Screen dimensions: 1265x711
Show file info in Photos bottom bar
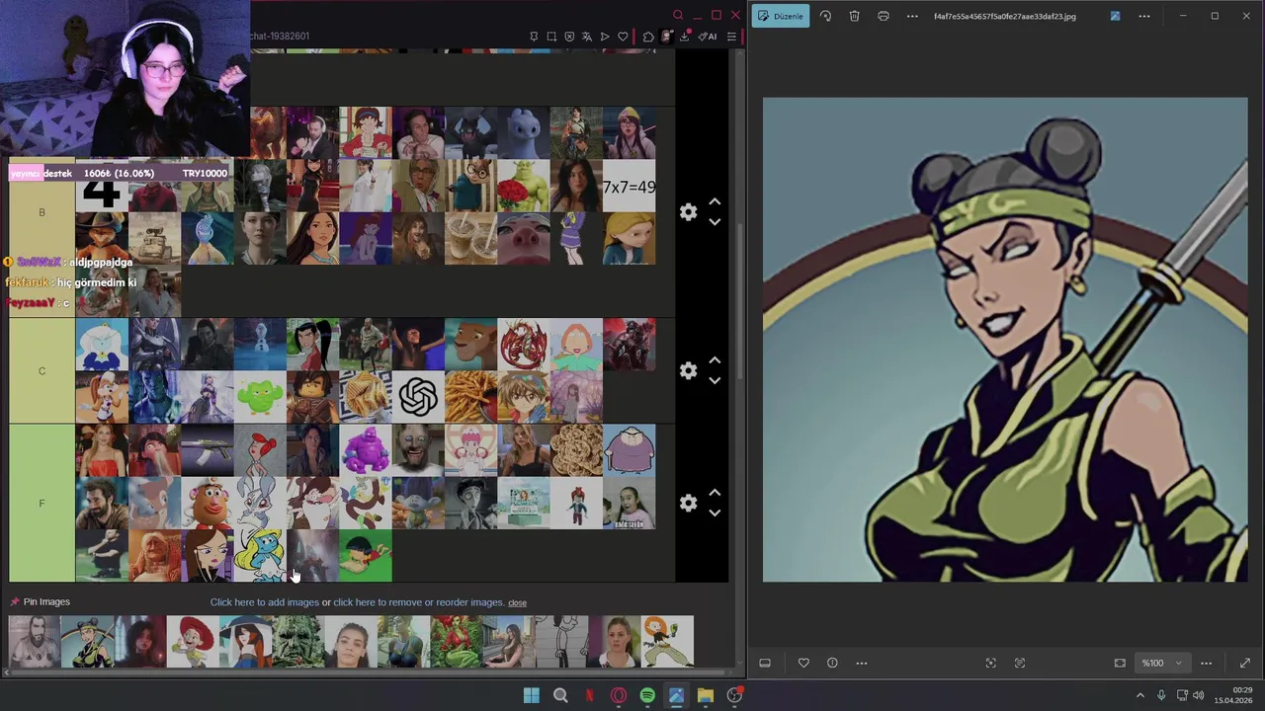pos(832,663)
